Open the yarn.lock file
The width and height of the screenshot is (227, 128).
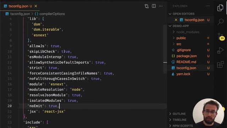183,74
